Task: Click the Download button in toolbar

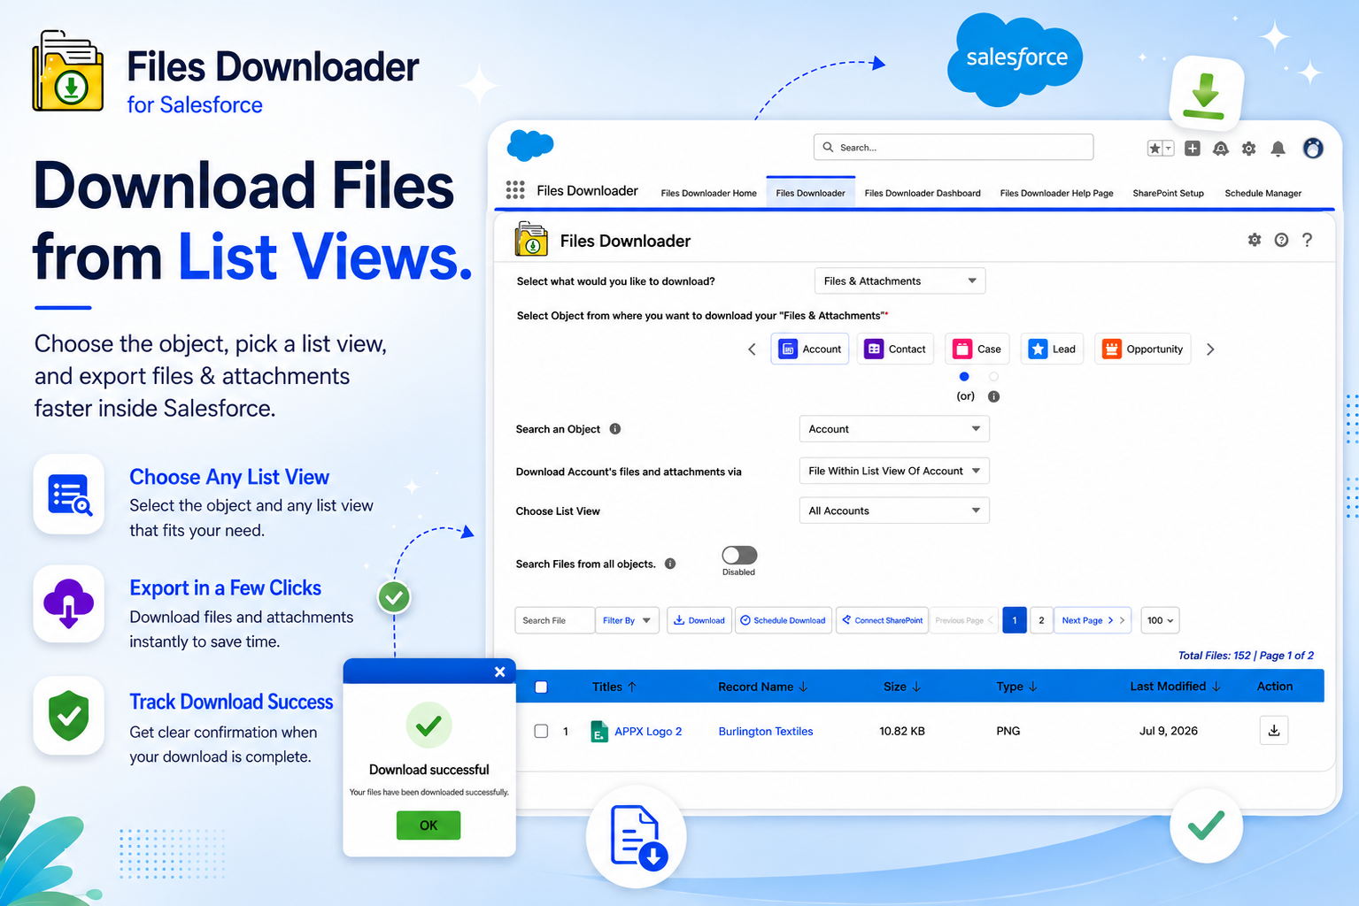Action: (699, 620)
